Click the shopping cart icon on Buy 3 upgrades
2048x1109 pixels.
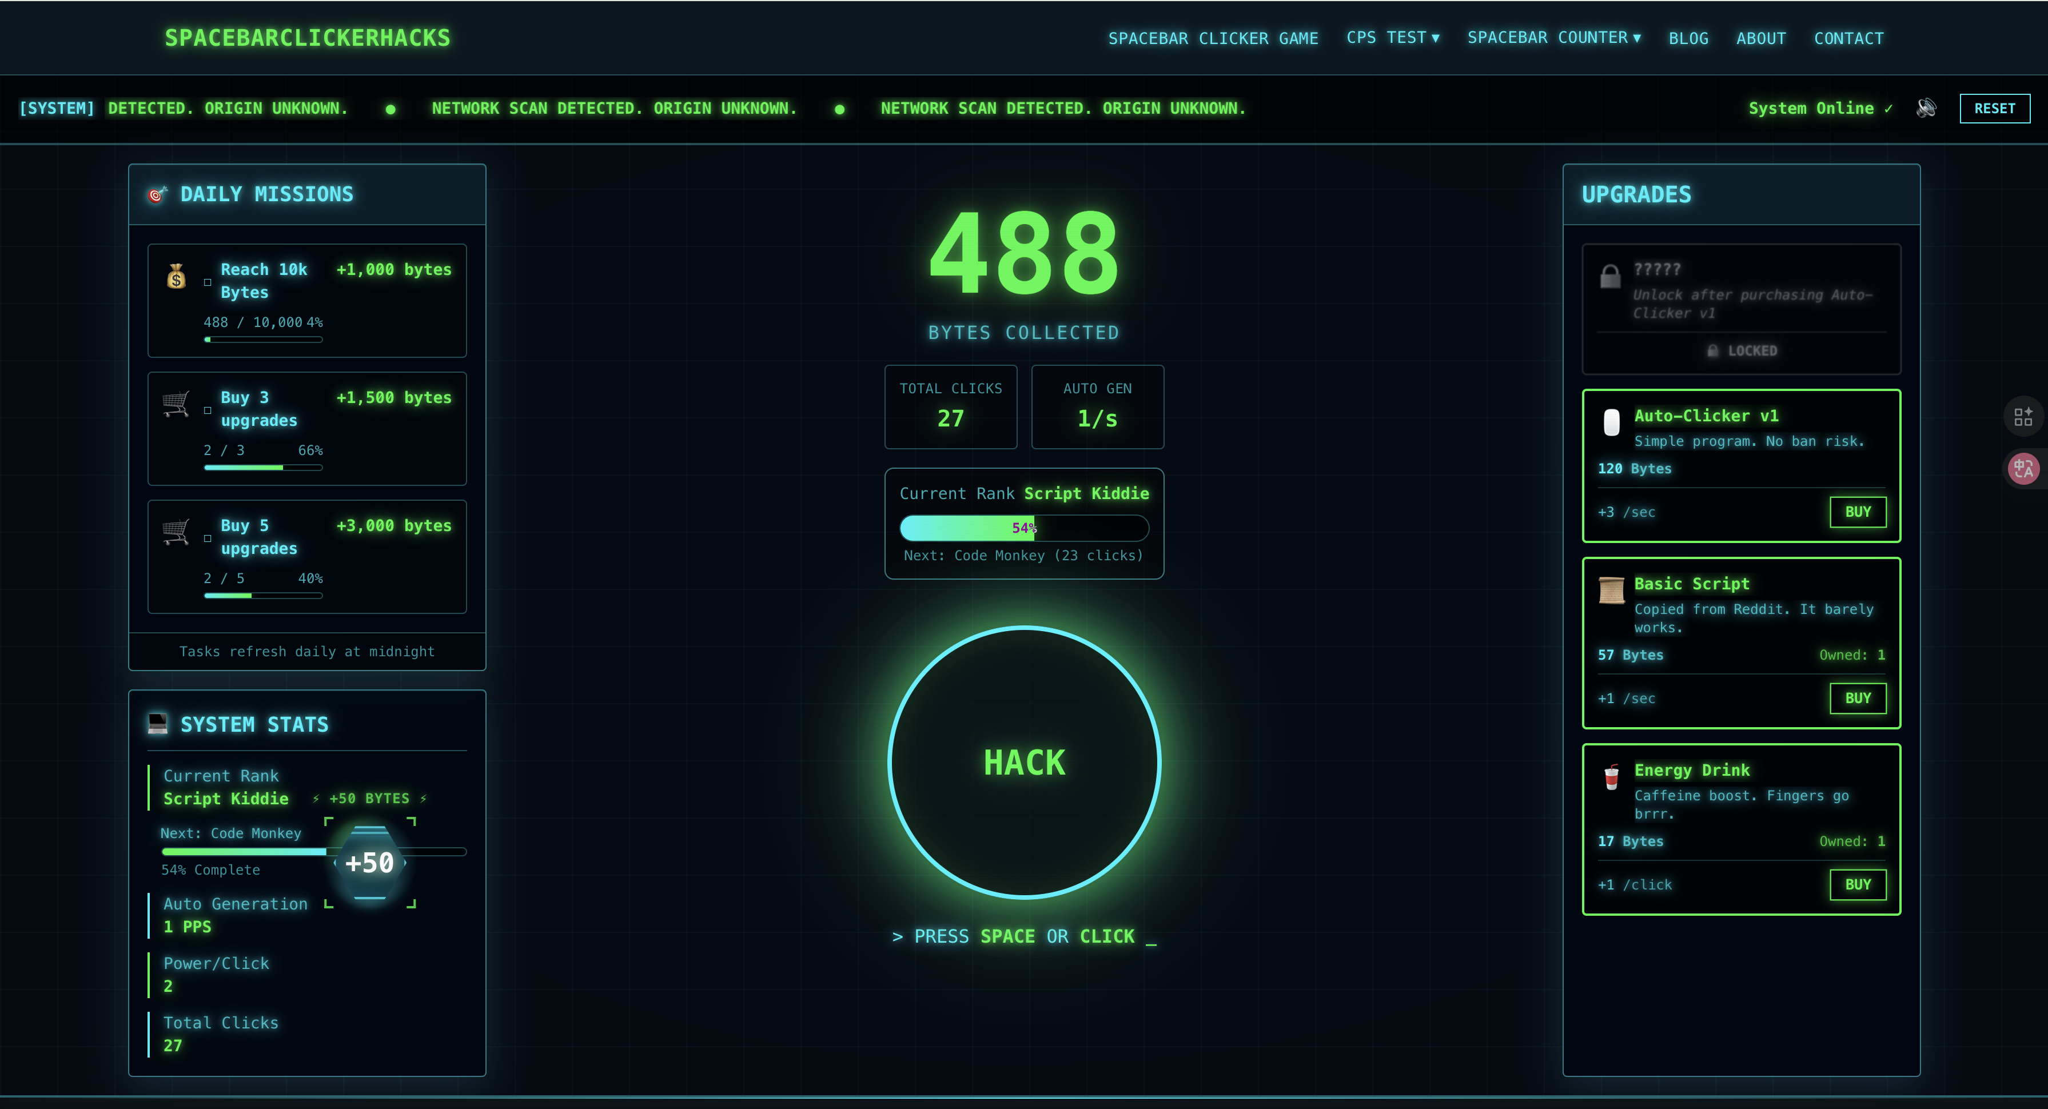tap(177, 404)
